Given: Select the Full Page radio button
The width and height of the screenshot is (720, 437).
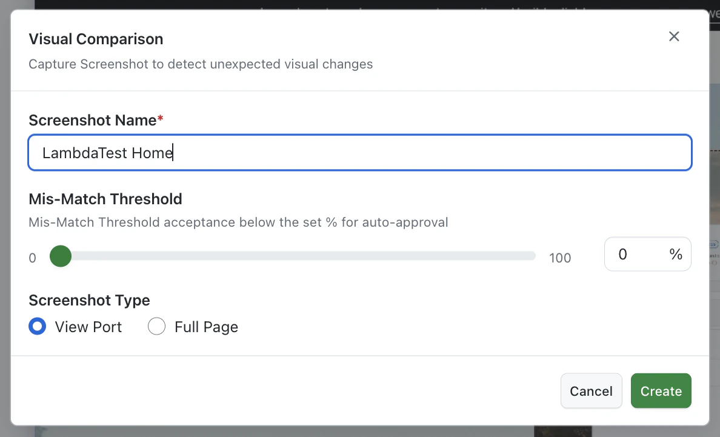Looking at the screenshot, I should [x=156, y=326].
